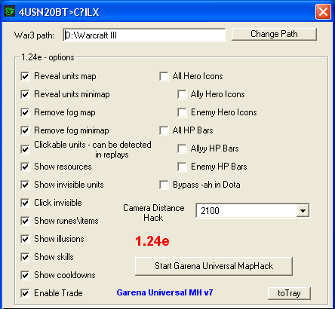The height and width of the screenshot is (309, 335).
Task: Click Change Path button
Action: (x=274, y=34)
